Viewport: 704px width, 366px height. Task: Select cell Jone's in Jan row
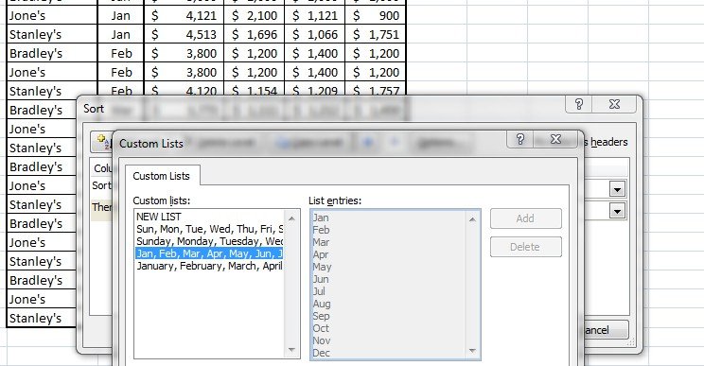click(53, 16)
